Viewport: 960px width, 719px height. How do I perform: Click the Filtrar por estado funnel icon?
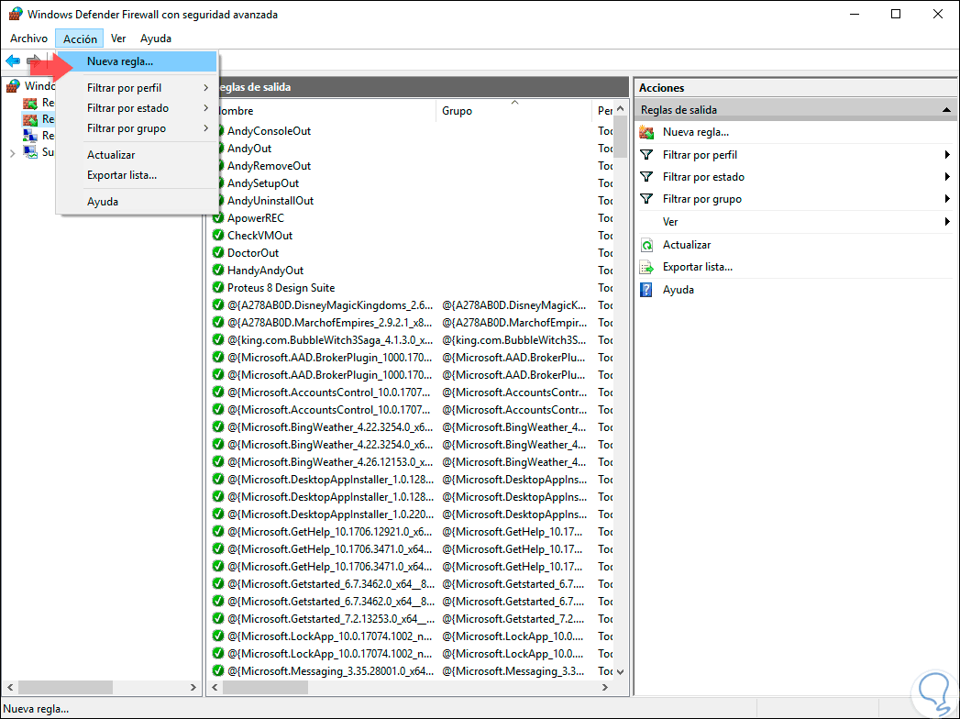(646, 177)
